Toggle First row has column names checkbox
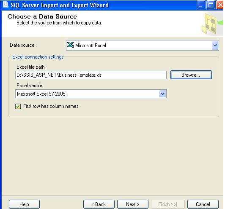Viewport: 225px width, 209px height. pyautogui.click(x=18, y=106)
